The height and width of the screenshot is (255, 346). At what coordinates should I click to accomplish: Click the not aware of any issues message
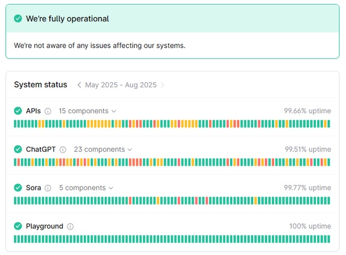(100, 45)
